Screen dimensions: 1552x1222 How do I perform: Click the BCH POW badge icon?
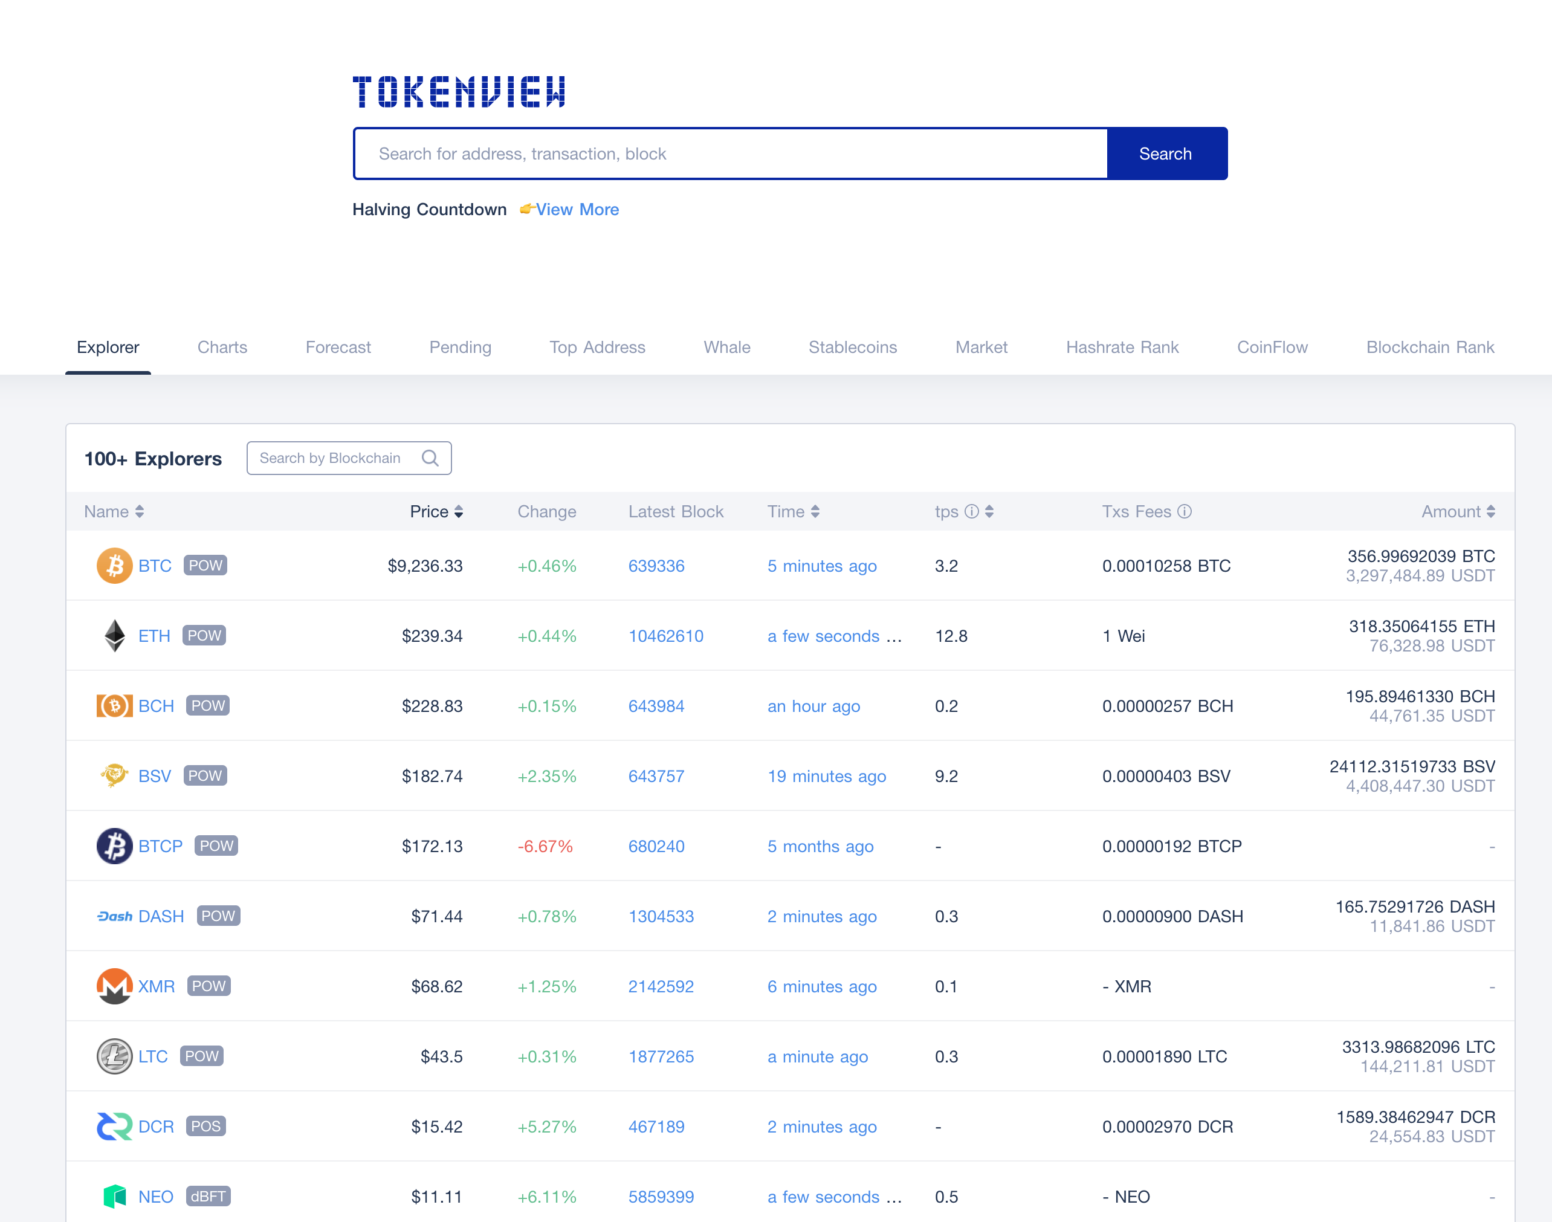(204, 705)
